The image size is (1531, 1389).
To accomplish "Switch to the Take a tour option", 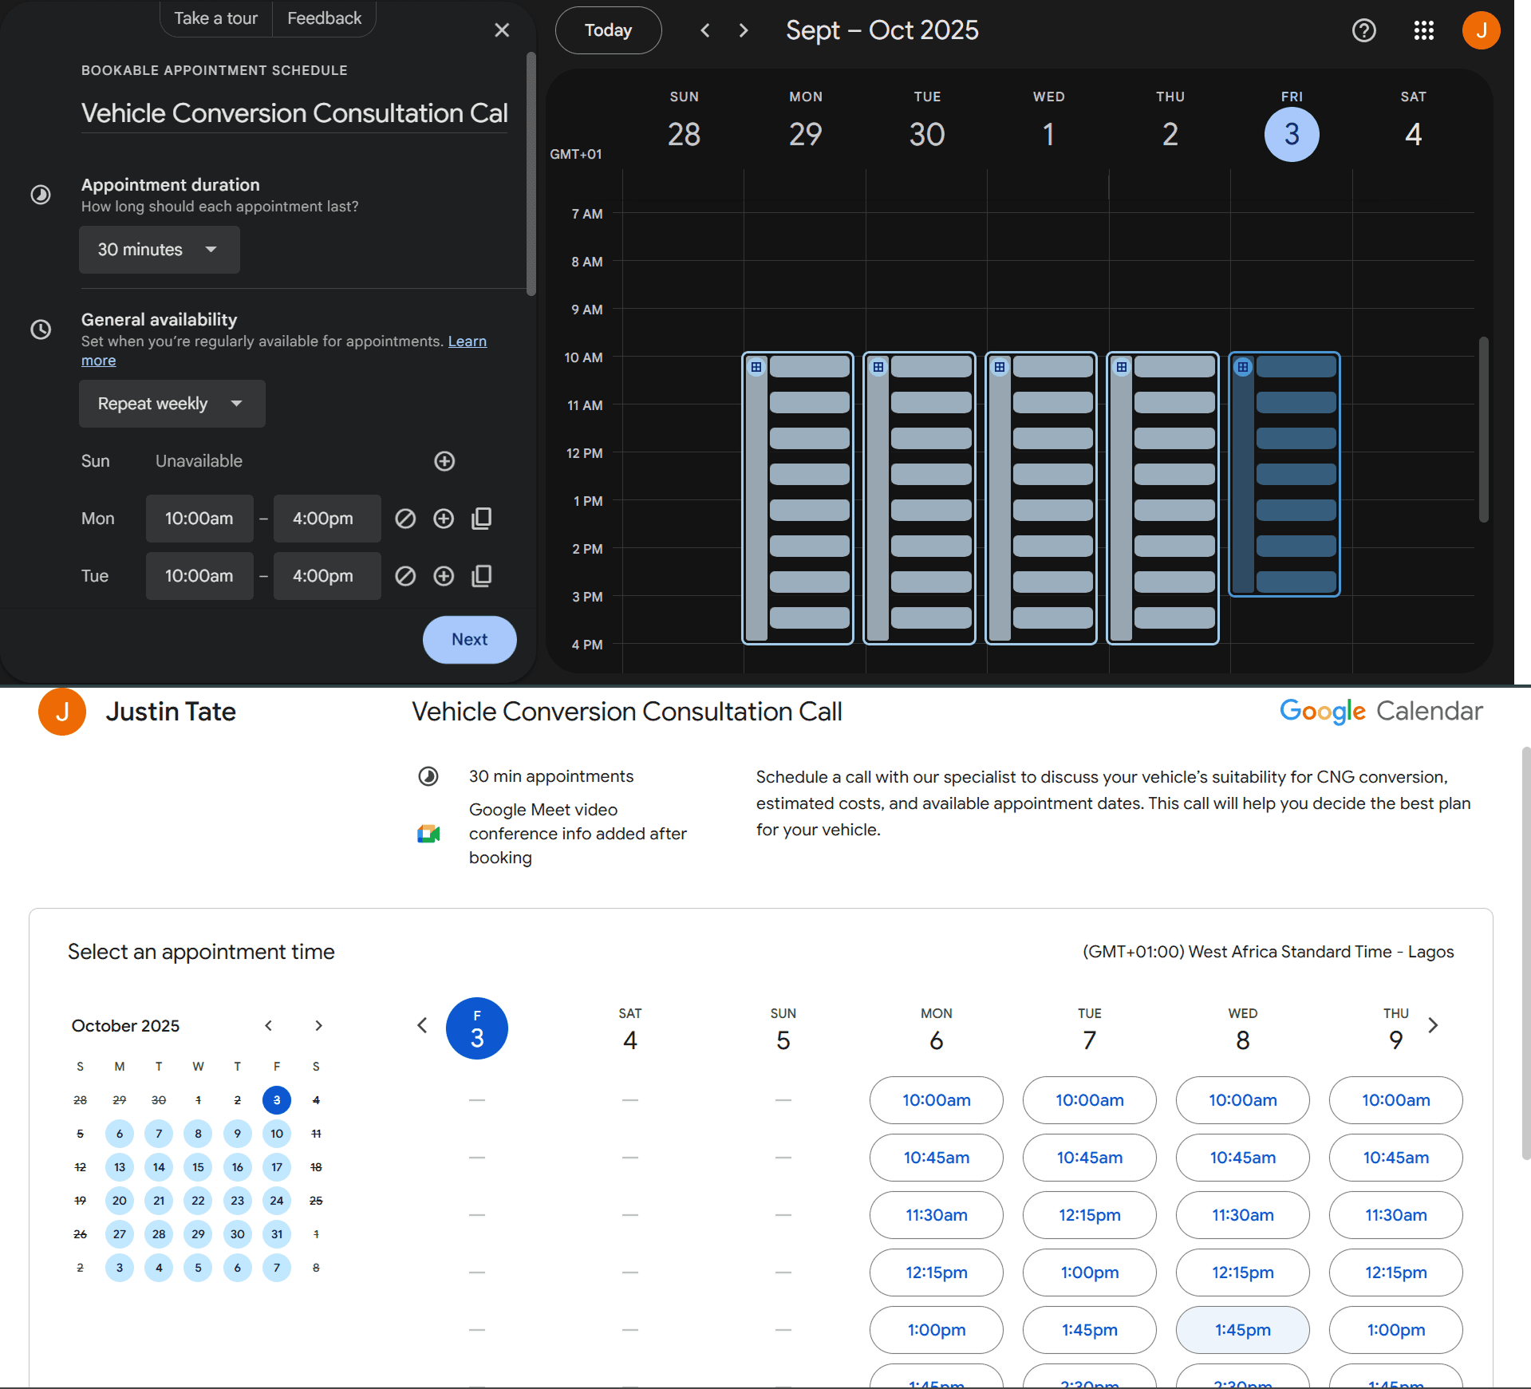I will coord(216,18).
